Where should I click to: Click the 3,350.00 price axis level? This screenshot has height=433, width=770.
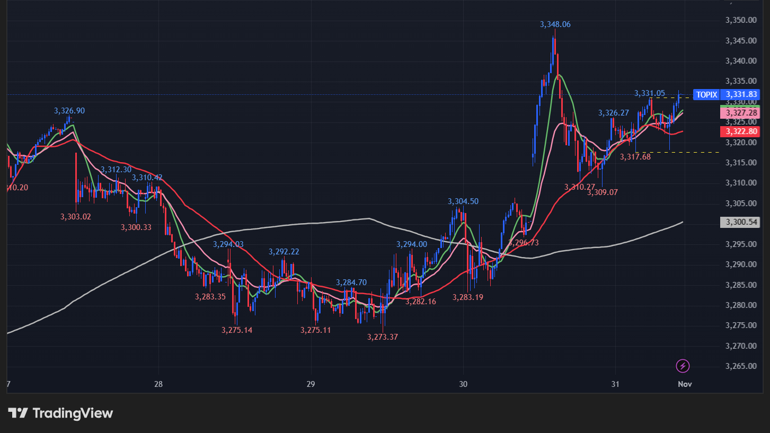pos(740,20)
